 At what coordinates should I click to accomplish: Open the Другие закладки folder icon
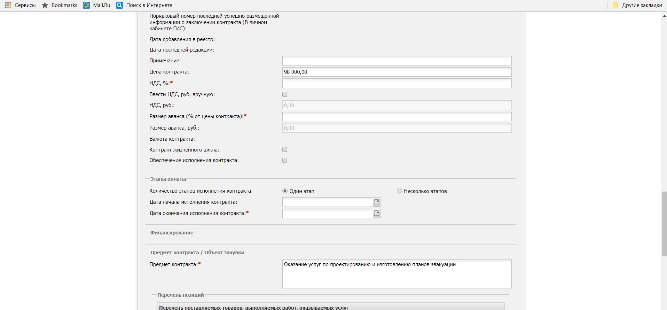(615, 5)
